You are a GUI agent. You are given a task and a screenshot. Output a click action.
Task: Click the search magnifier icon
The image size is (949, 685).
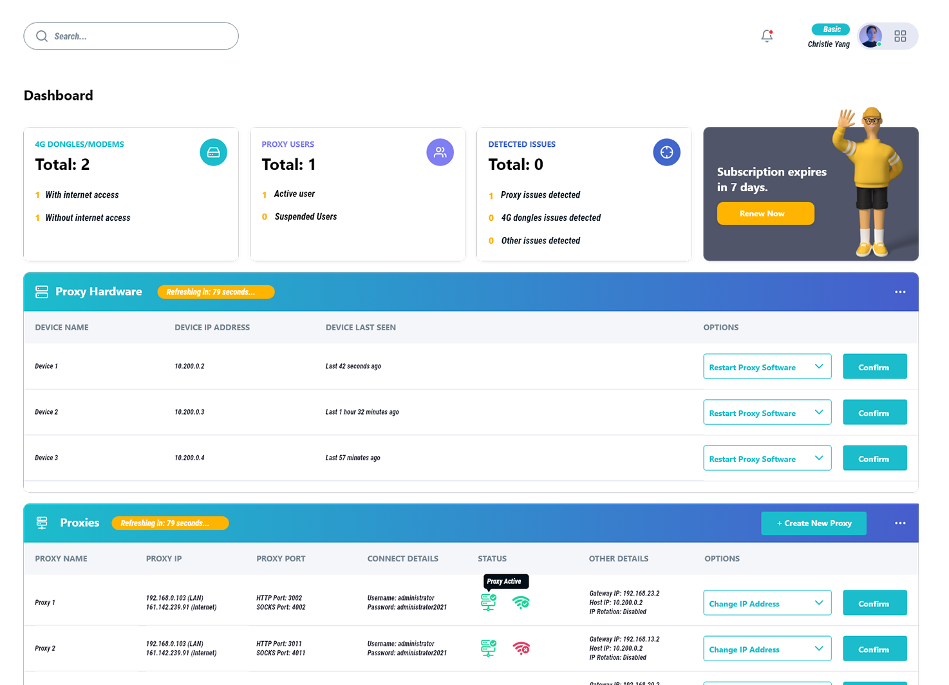(42, 36)
